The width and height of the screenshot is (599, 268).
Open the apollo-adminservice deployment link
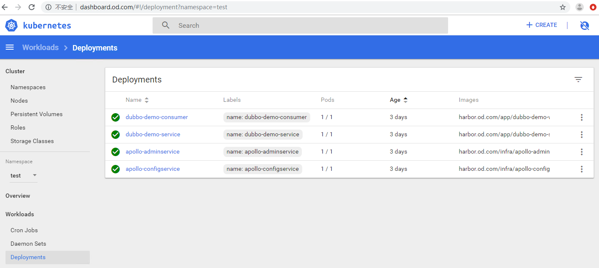[153, 152]
